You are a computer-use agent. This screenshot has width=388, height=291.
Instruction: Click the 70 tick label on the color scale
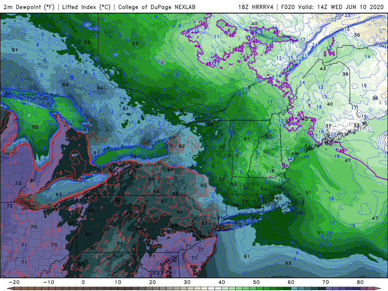point(325,282)
